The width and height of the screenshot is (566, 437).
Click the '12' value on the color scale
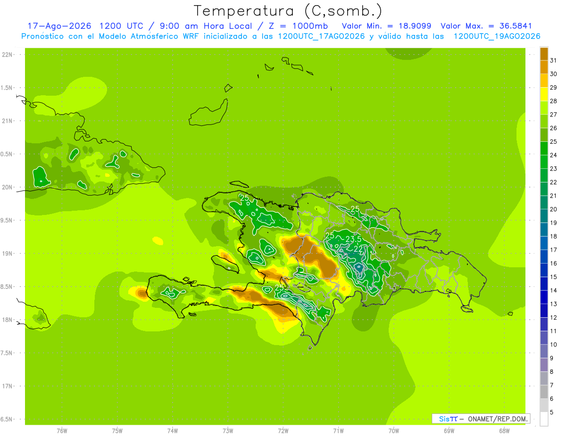pyautogui.click(x=553, y=317)
